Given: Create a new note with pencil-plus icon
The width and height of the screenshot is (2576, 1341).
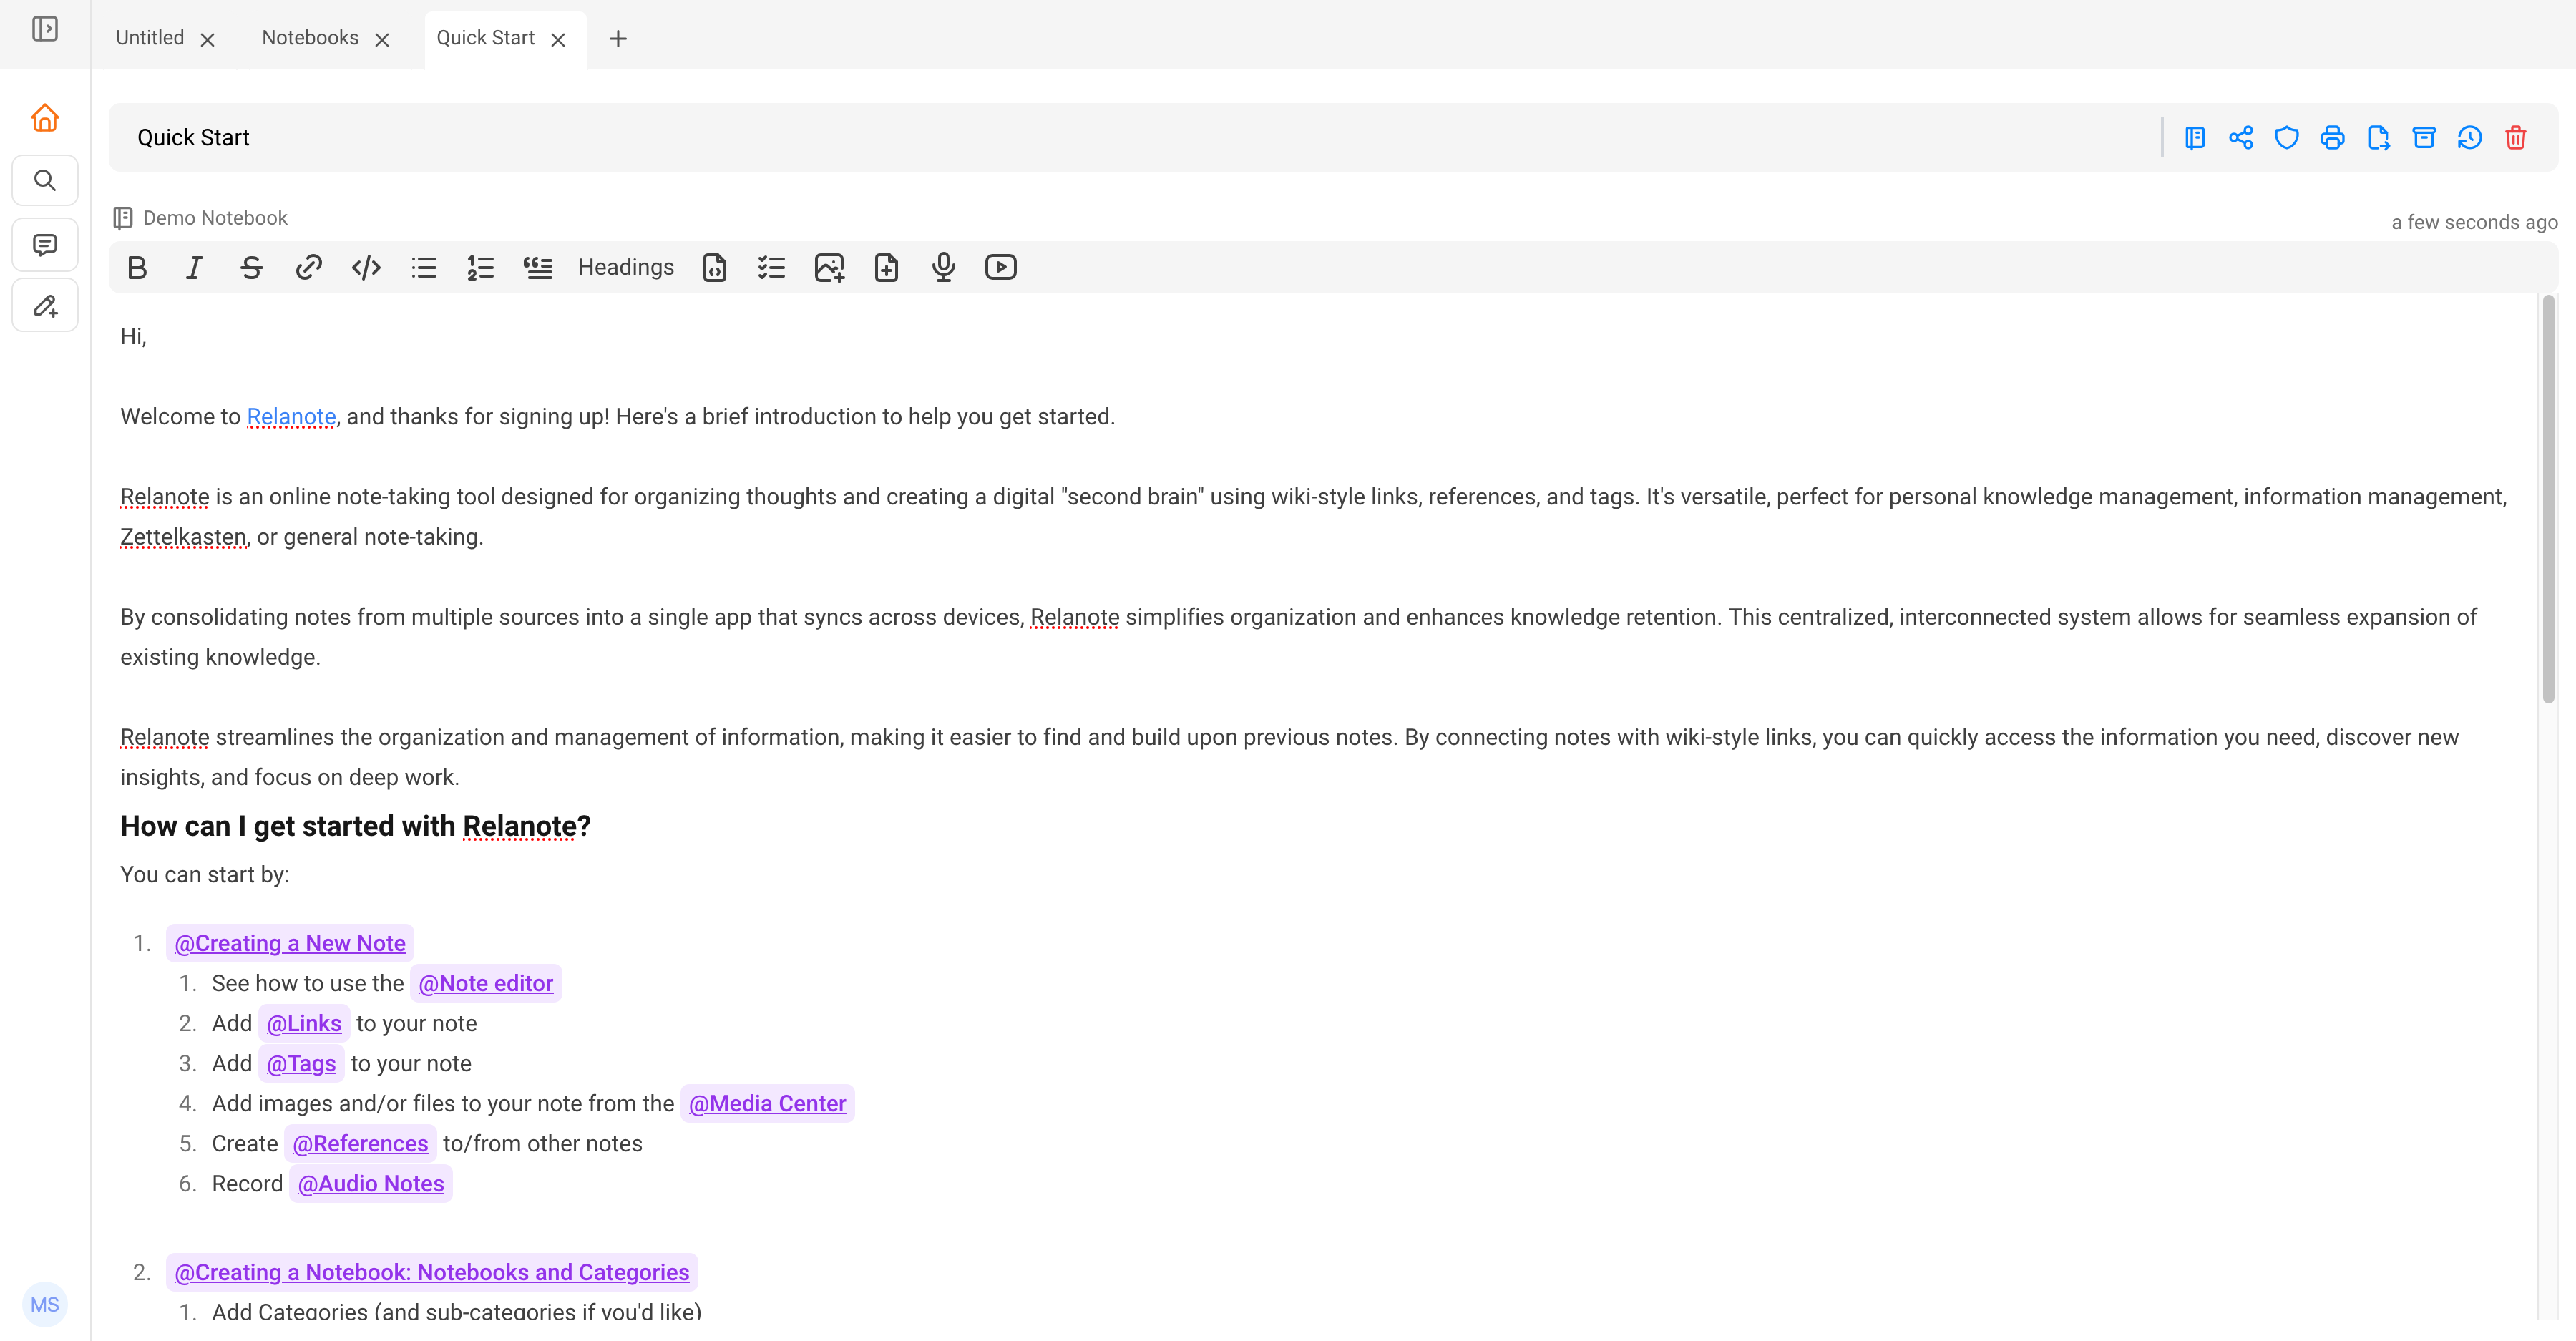Looking at the screenshot, I should [45, 306].
